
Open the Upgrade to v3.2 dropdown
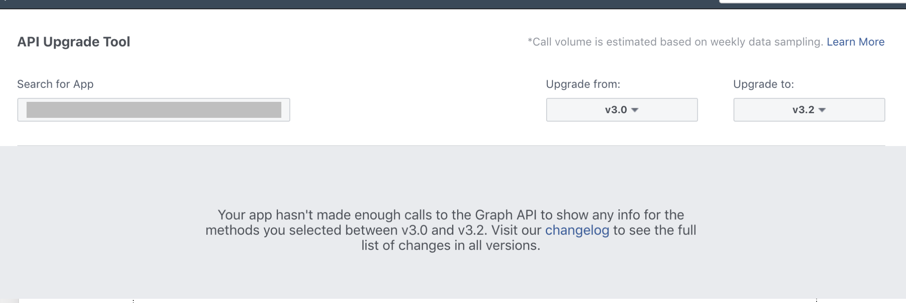809,110
